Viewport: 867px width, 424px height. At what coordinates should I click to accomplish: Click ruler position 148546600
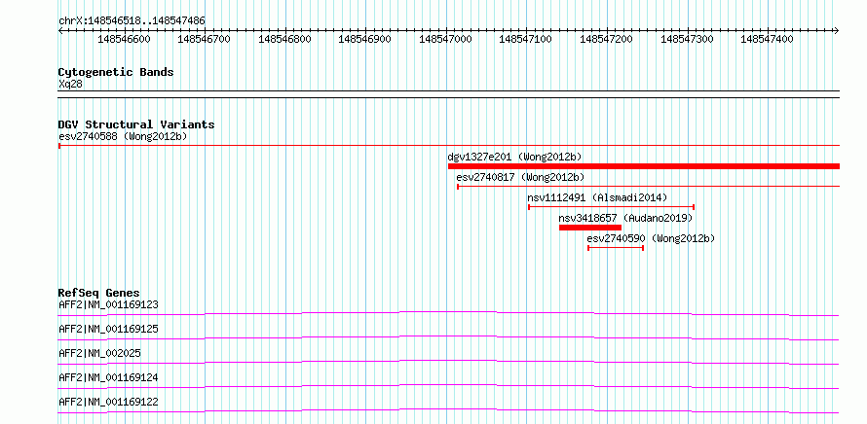pyautogui.click(x=124, y=39)
